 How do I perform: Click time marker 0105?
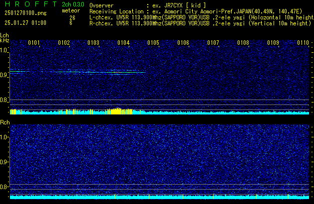(x=153, y=43)
